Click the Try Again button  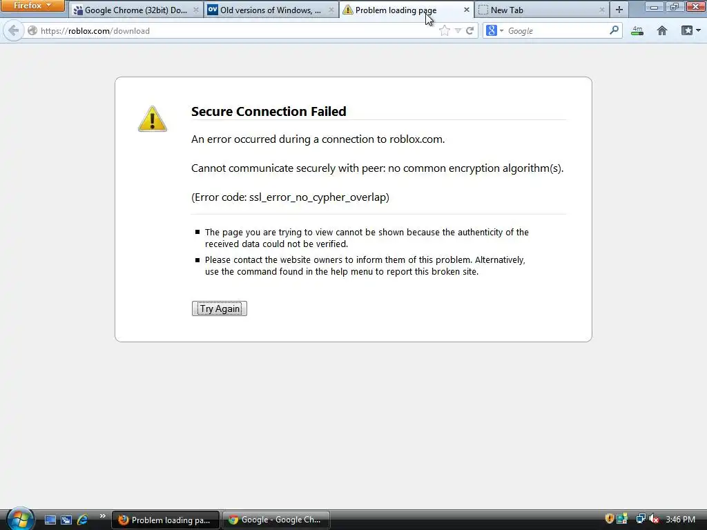pos(220,308)
